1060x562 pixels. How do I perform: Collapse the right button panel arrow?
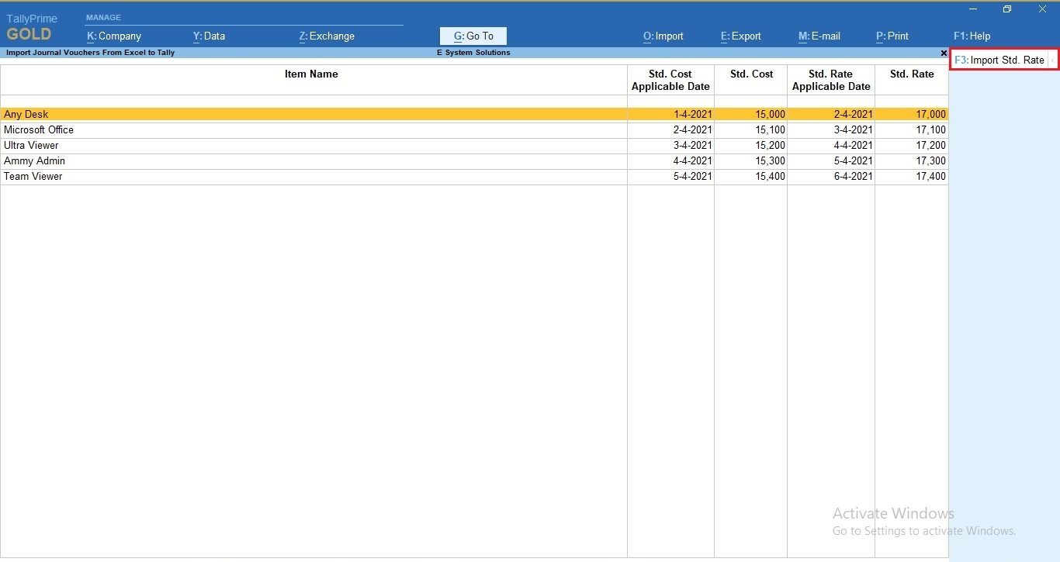click(x=1053, y=60)
